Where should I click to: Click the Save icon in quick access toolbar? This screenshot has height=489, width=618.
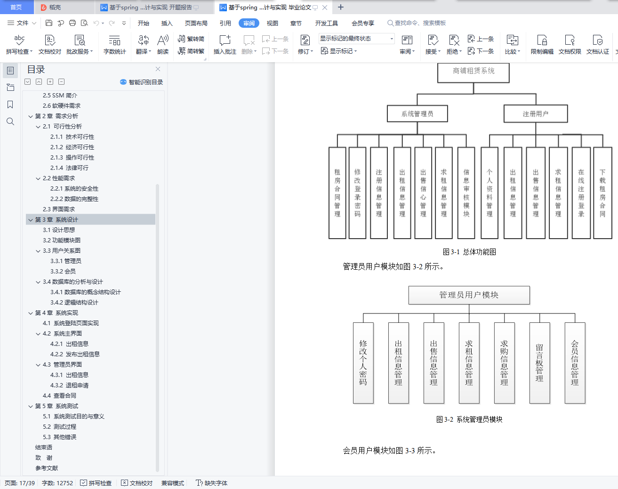(49, 23)
